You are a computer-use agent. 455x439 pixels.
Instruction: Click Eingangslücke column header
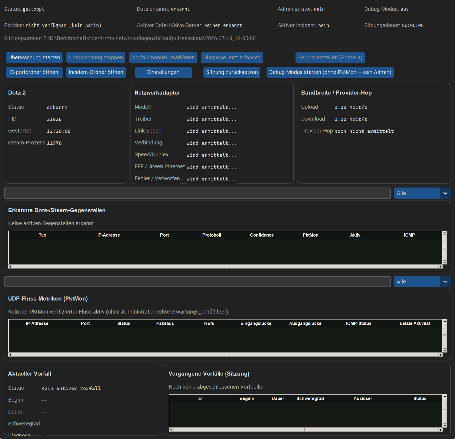pos(256,323)
